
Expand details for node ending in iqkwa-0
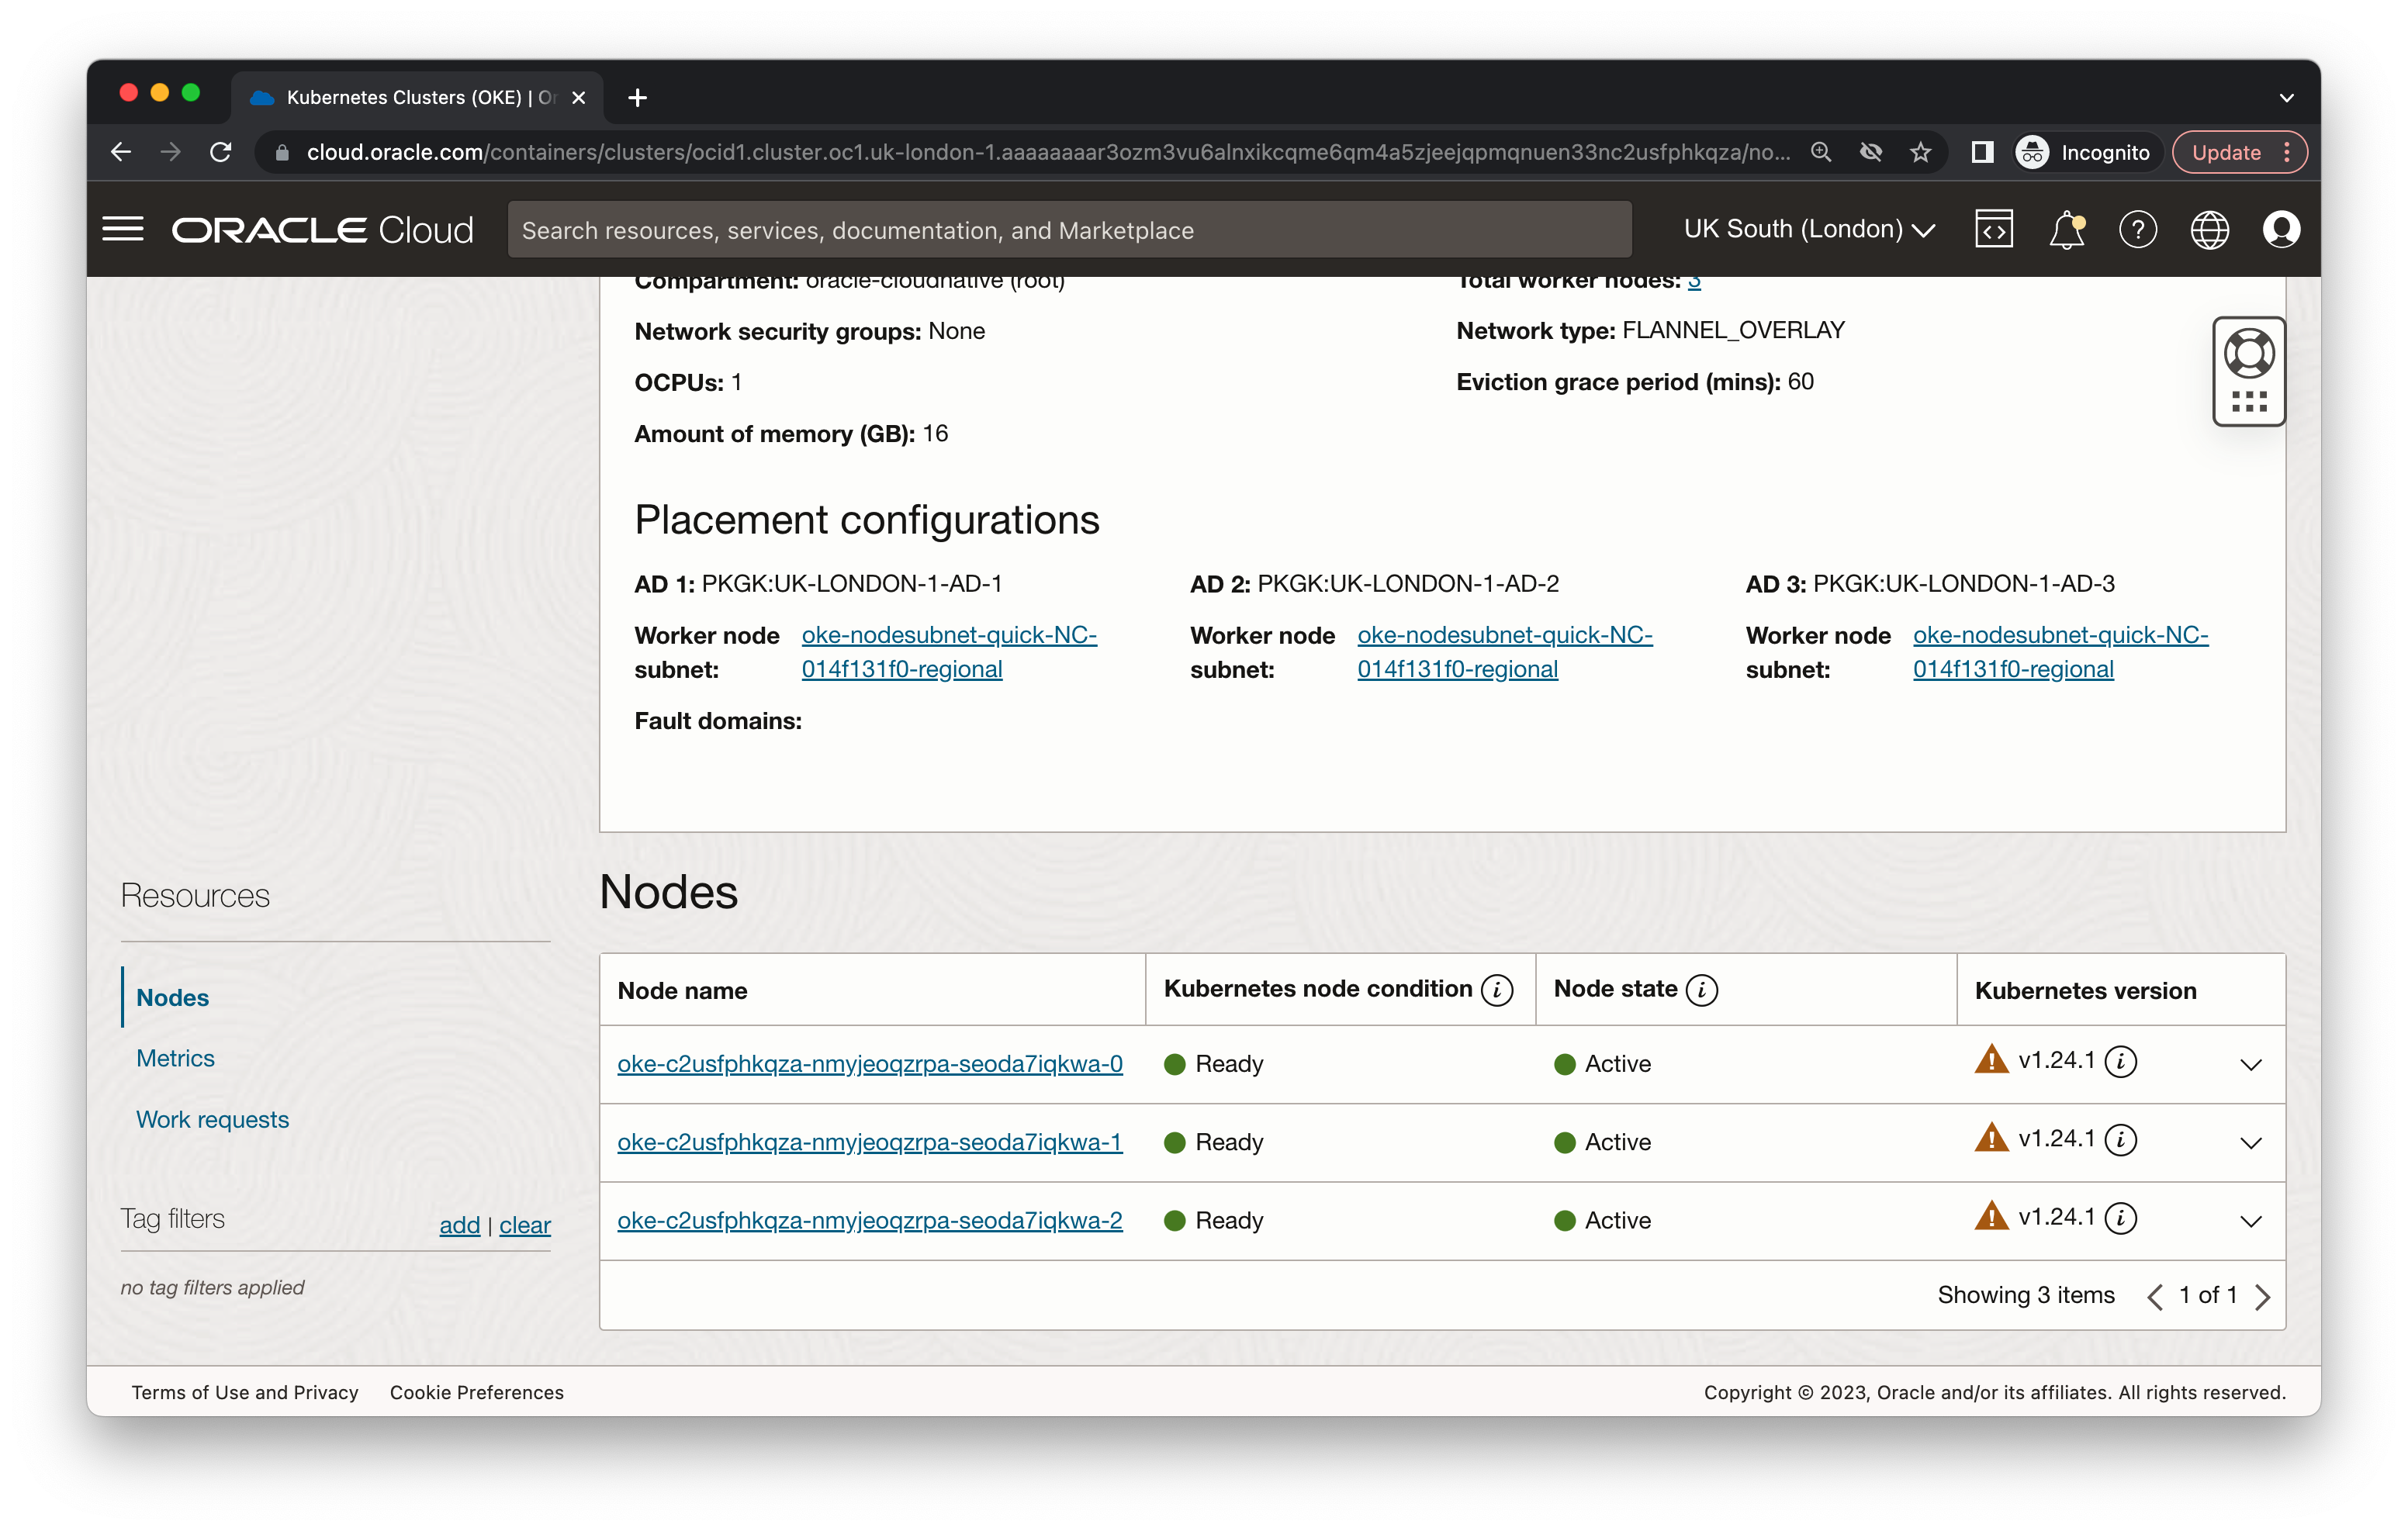click(2251, 1064)
